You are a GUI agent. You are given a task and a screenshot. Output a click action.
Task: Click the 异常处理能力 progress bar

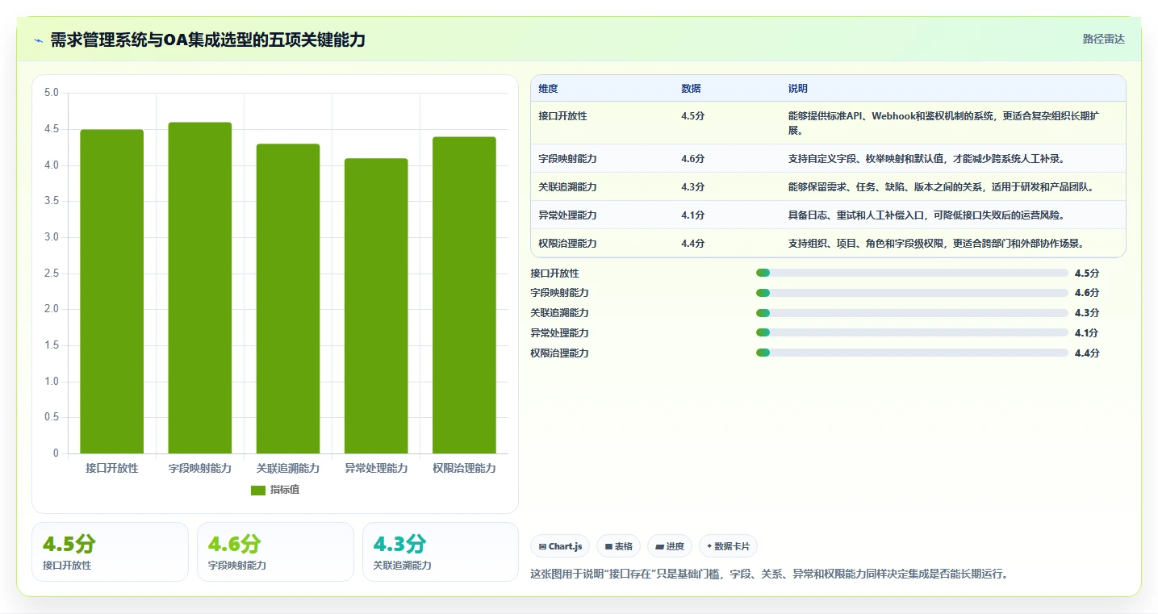click(x=912, y=333)
